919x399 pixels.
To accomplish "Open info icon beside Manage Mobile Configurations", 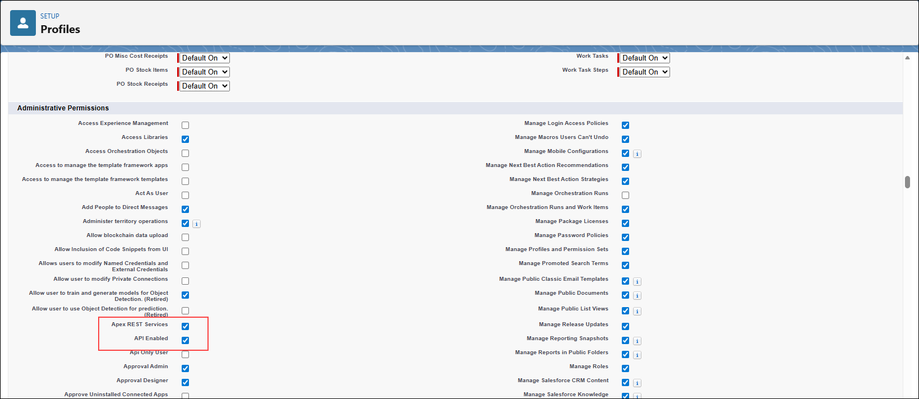I will click(638, 154).
